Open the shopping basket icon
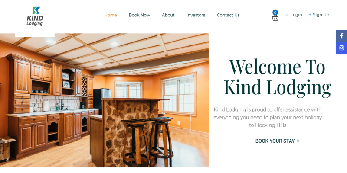The image size is (347, 173). click(x=275, y=18)
